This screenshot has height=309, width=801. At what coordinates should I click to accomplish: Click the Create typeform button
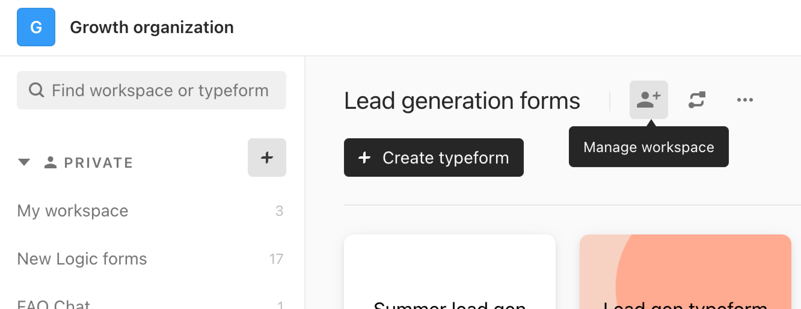(x=434, y=158)
